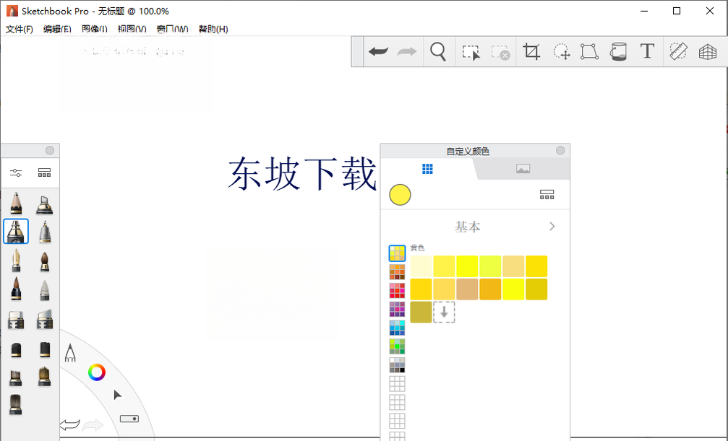Image resolution: width=728 pixels, height=441 pixels.
Task: Expand the 基本 set chevron arrow
Action: [x=552, y=227]
